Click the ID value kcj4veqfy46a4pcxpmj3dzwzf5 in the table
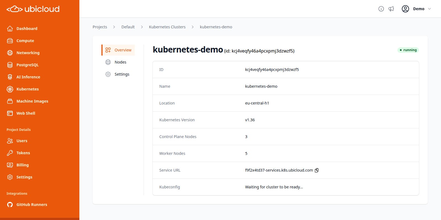 click(272, 70)
